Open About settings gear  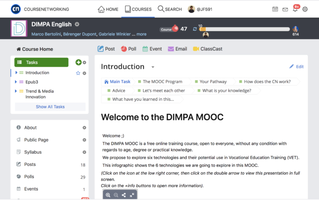(x=84, y=127)
